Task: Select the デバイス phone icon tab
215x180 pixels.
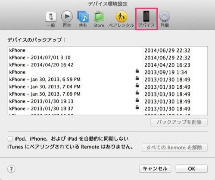Action: pos(146,19)
